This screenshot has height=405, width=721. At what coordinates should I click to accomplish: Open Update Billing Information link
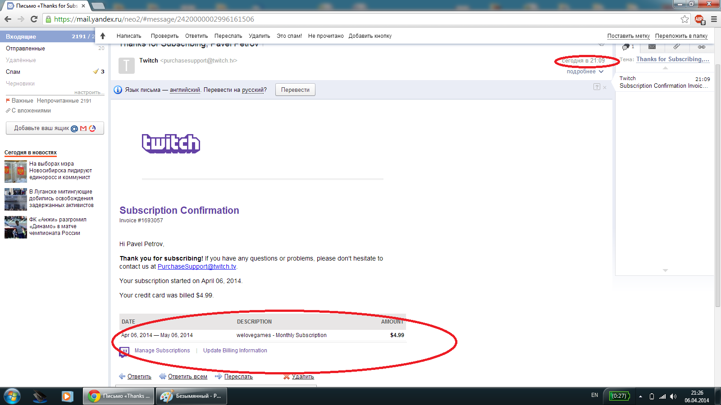pos(235,351)
